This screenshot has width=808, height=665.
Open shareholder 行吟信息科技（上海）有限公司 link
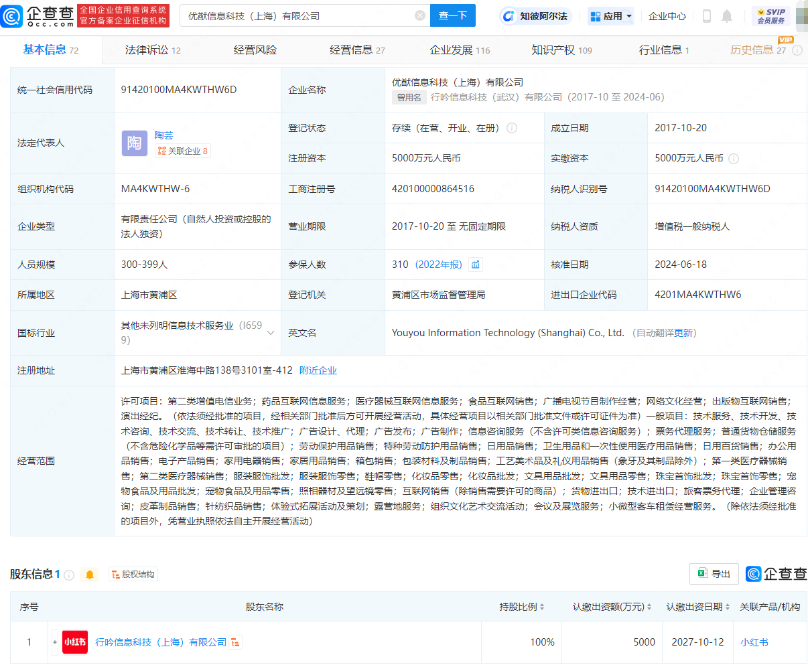[161, 642]
